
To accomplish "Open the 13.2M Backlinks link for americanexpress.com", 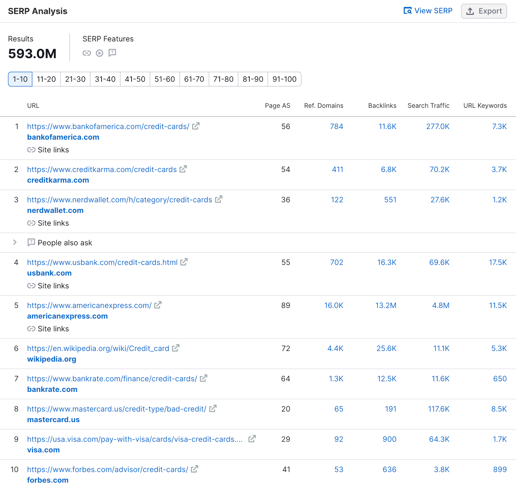I will tap(386, 305).
